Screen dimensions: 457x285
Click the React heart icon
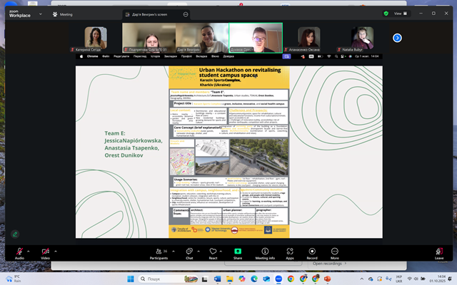tap(213, 250)
